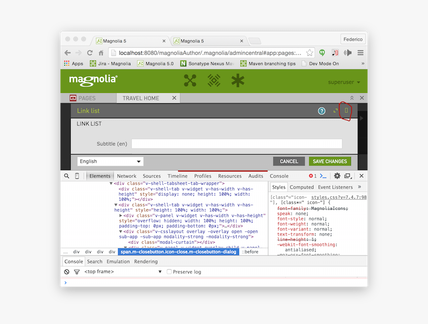Change DevTools dock position icon
Image resolution: width=428 pixels, height=324 pixels.
pyautogui.click(x=348, y=176)
